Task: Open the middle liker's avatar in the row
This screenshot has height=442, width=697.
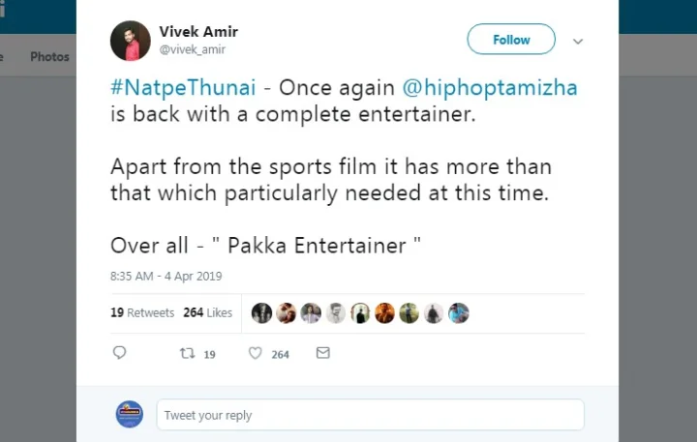Action: 360,312
